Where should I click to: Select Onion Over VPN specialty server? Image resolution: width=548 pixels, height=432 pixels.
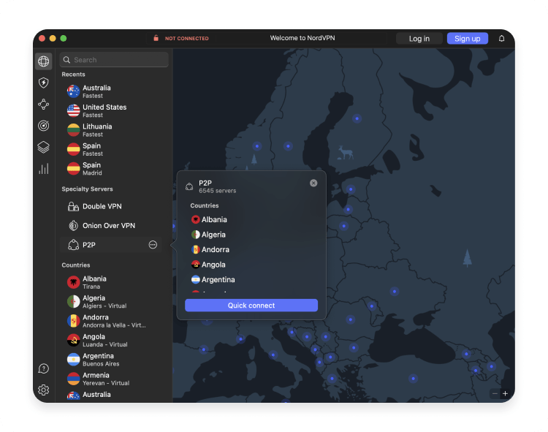[x=112, y=226]
